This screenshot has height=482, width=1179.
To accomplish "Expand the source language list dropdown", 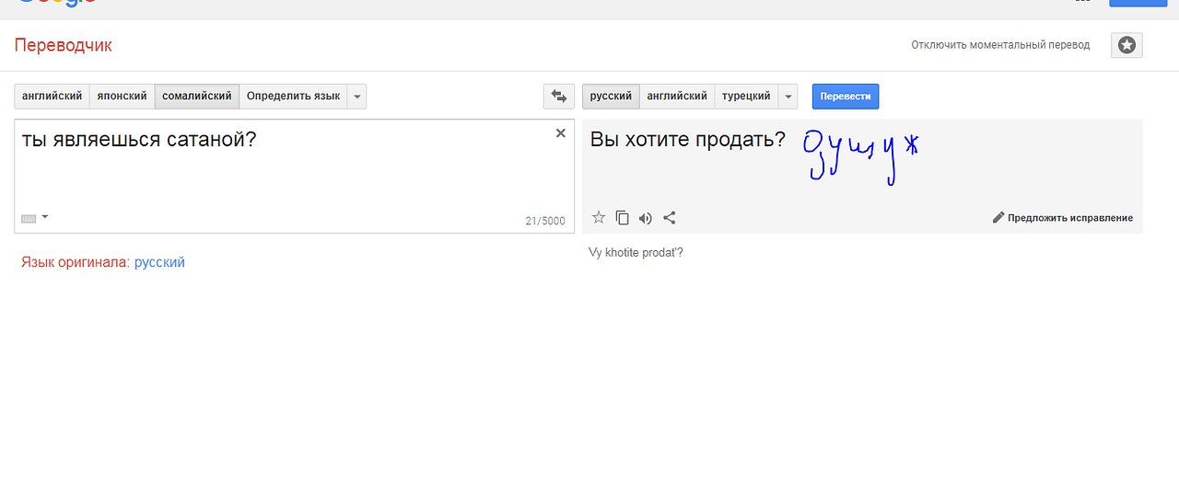I will pos(357,96).
